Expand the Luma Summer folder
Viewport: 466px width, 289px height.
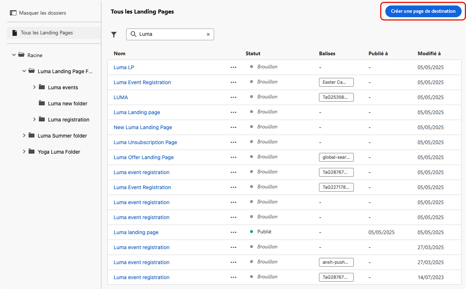[24, 136]
